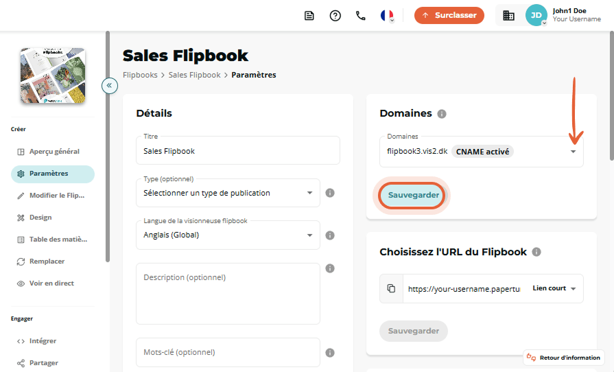Click info icon beside Mots-clé field
The width and height of the screenshot is (614, 372).
click(330, 353)
